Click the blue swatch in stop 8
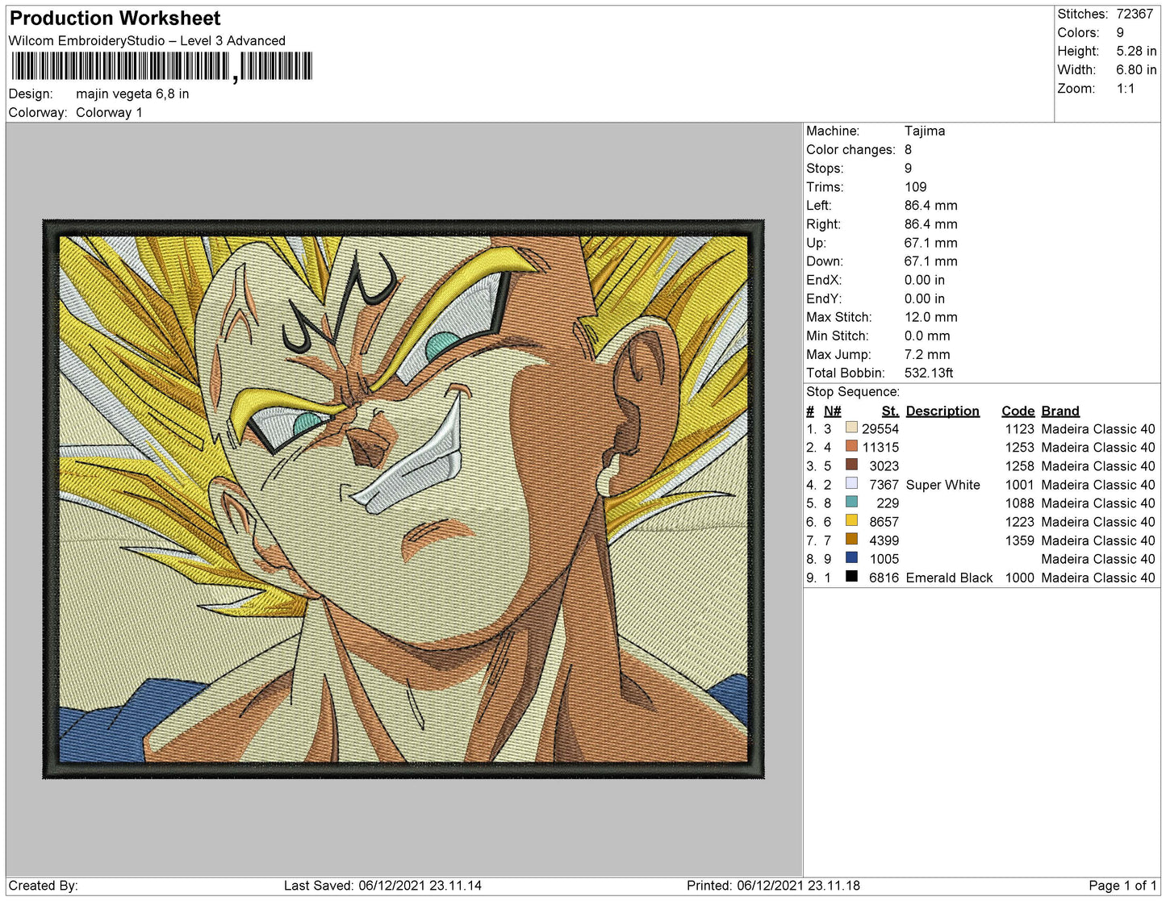The image size is (1166, 901). 851,558
